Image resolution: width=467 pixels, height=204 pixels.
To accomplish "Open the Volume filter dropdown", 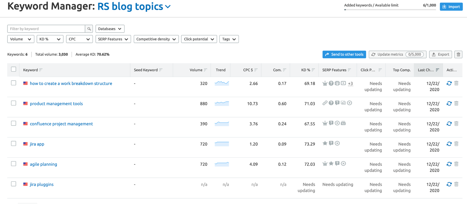I will point(21,39).
